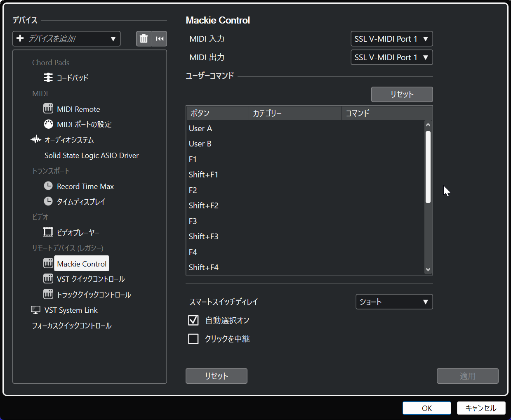Click the VST System Link monitor icon
Screen dimensions: 511x420
(36, 310)
